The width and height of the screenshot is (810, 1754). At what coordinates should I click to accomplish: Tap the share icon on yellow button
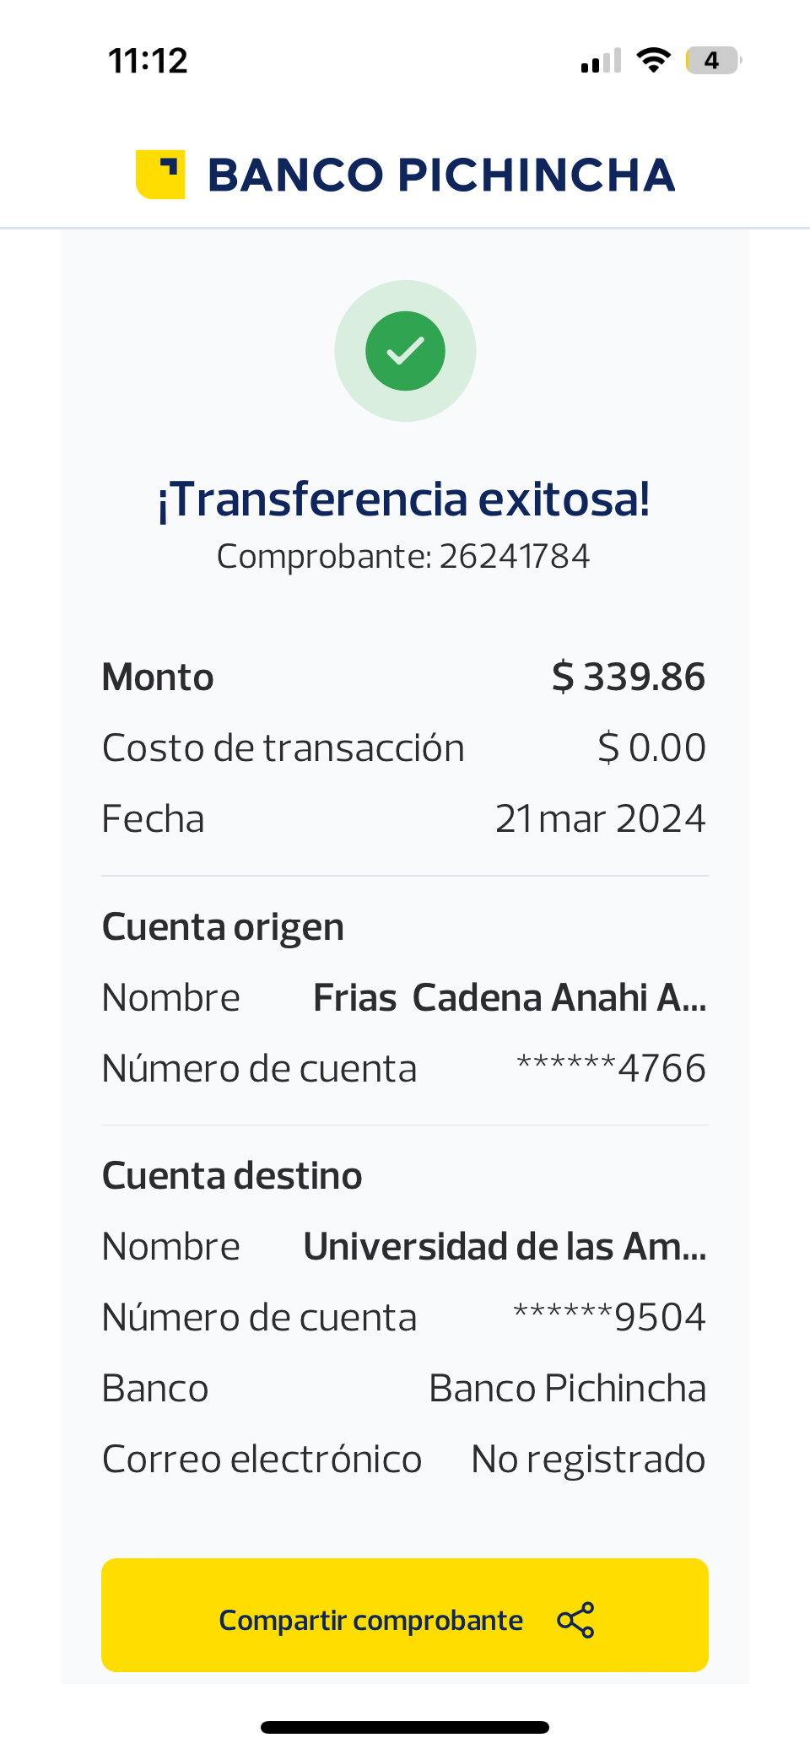(575, 1620)
